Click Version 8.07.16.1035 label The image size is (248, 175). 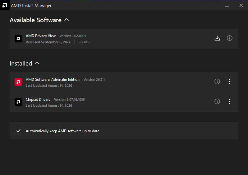pos(69,100)
